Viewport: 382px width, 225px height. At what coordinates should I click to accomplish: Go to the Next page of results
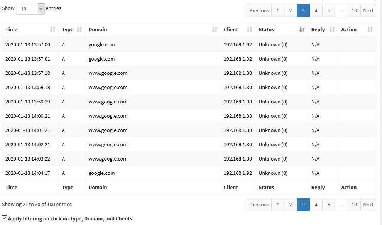tap(368, 10)
